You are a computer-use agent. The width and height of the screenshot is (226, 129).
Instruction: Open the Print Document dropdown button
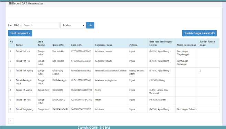click(20, 33)
